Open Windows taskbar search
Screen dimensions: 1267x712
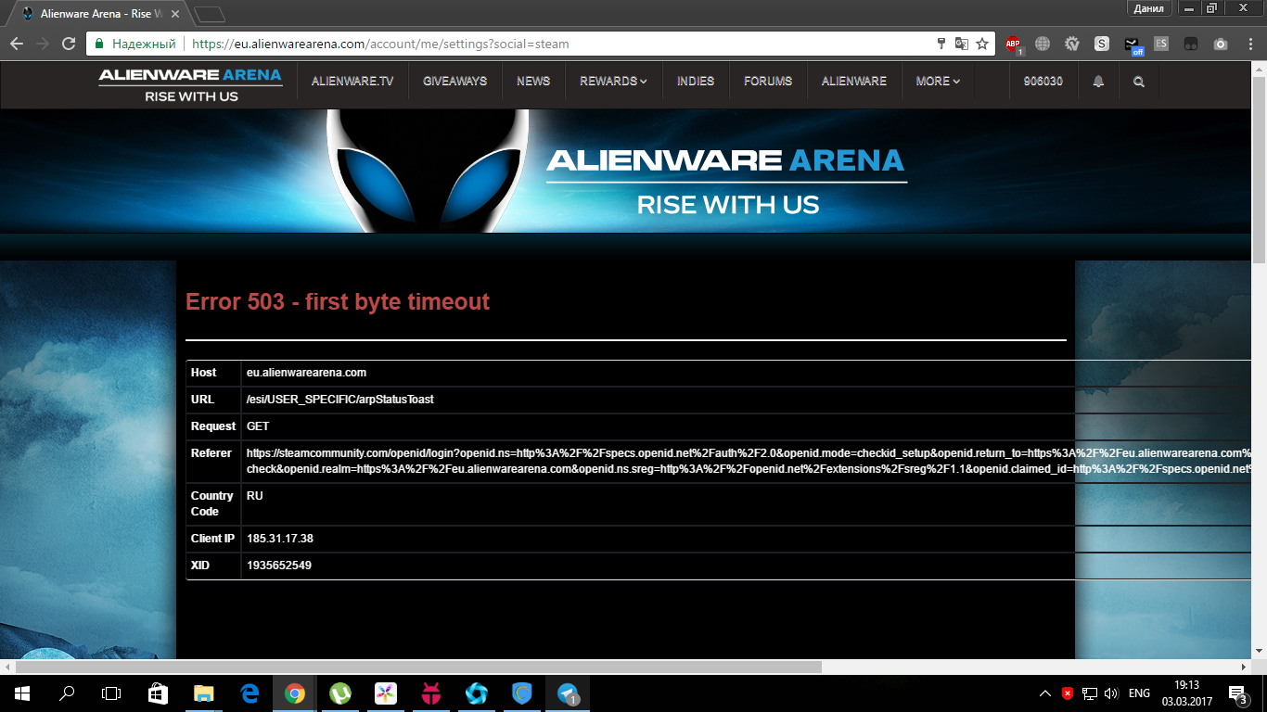tap(67, 693)
